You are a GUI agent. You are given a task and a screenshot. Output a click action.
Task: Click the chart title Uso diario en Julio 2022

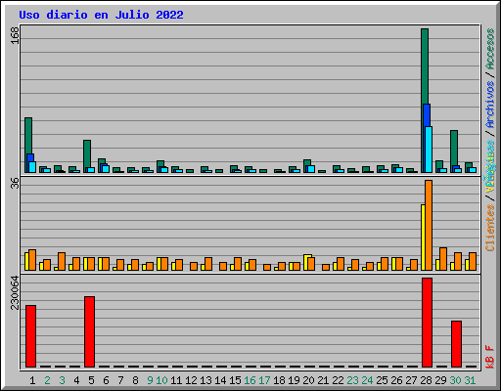tap(101, 15)
